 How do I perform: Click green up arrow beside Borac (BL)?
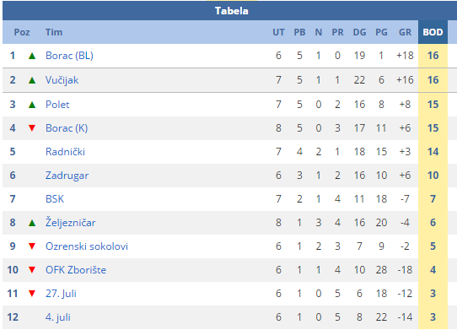pyautogui.click(x=32, y=56)
